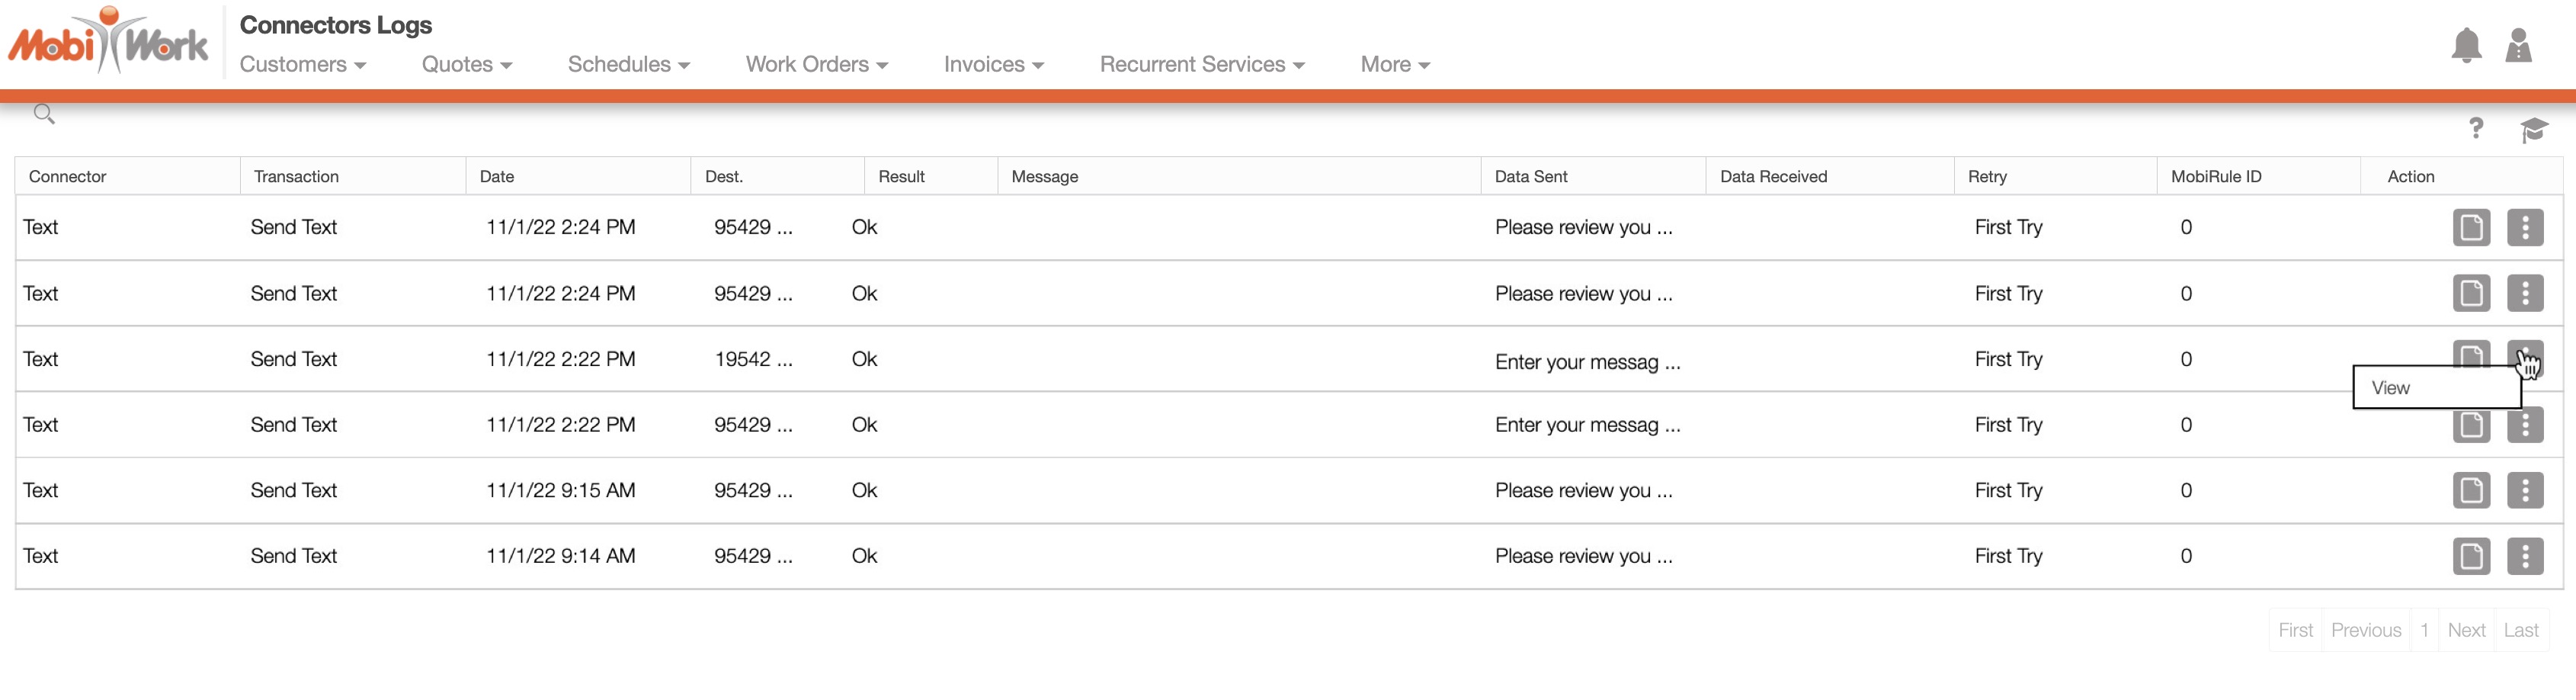Screen dimensions: 2576x700
Task: Click the document icon in first log row
Action: (2471, 228)
